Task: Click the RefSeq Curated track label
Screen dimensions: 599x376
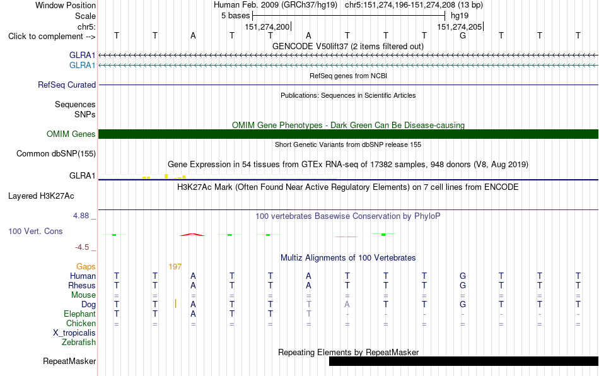Action: pyautogui.click(x=67, y=85)
